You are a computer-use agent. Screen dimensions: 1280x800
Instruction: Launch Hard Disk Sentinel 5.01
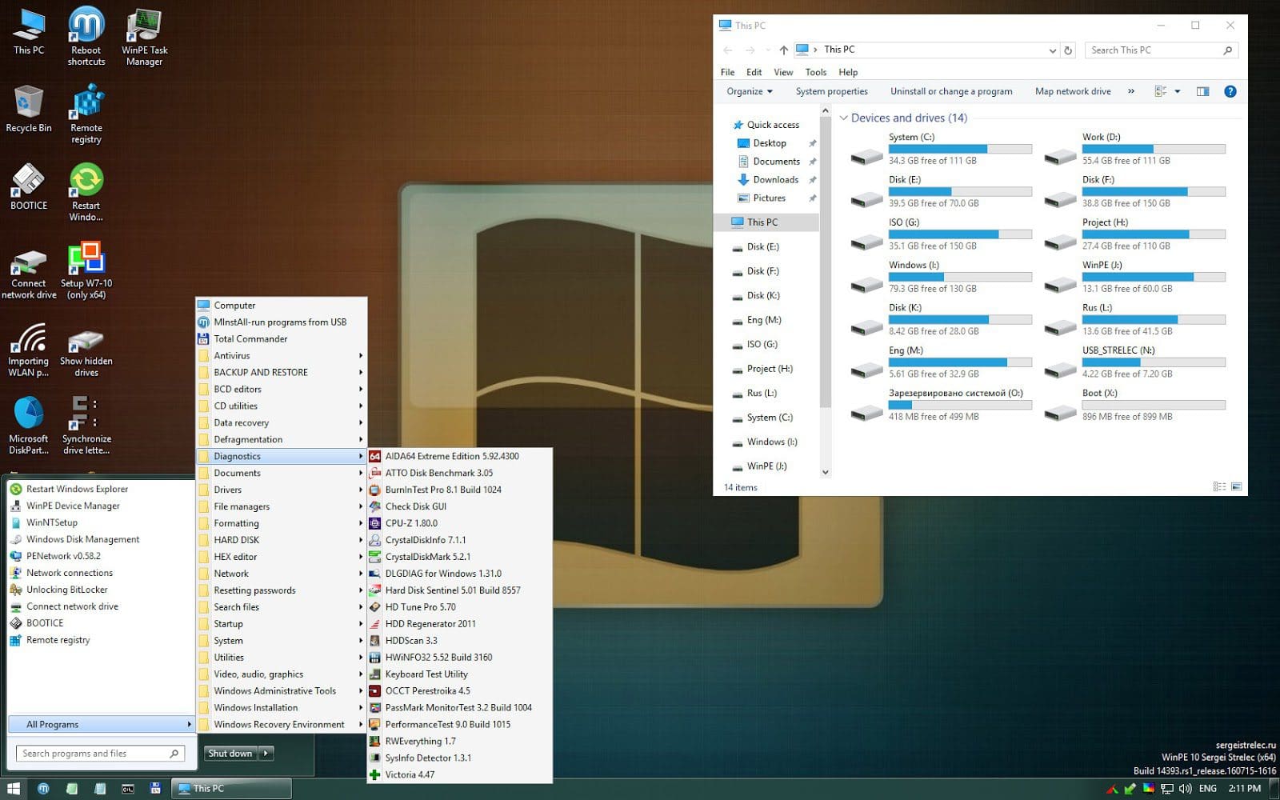[x=459, y=590]
